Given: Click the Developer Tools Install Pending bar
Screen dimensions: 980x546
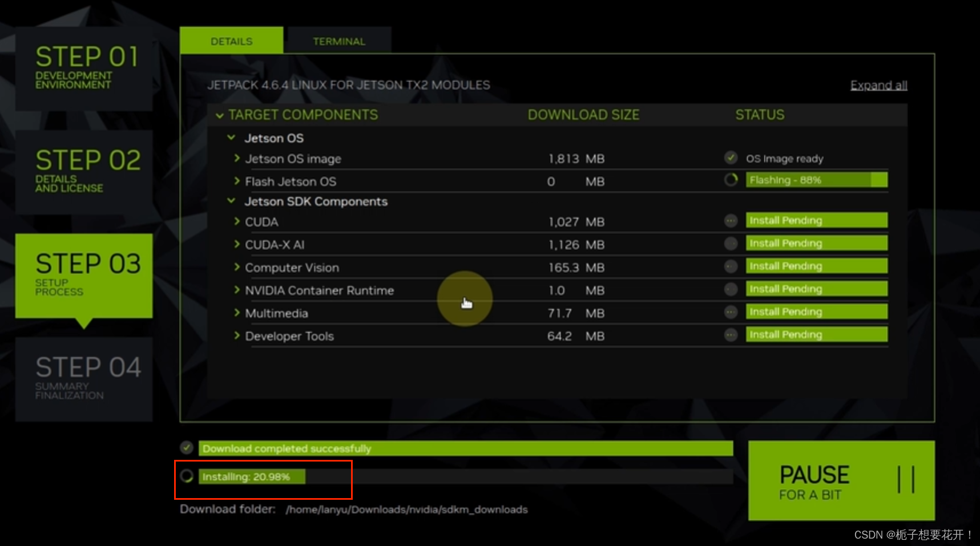Looking at the screenshot, I should coord(816,334).
